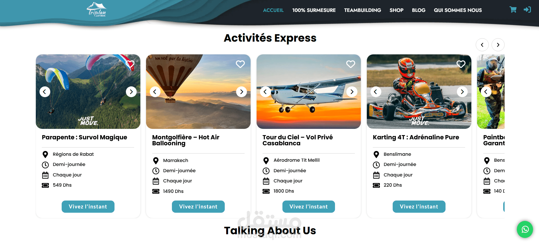
Task: Favorite the Parapente card with heart
Action: (130, 64)
